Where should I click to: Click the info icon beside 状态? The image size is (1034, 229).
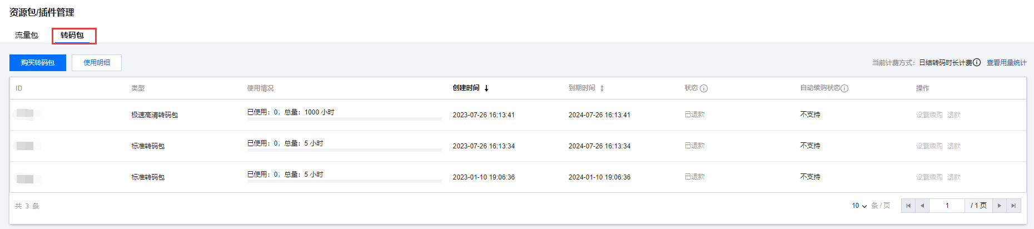(x=704, y=88)
